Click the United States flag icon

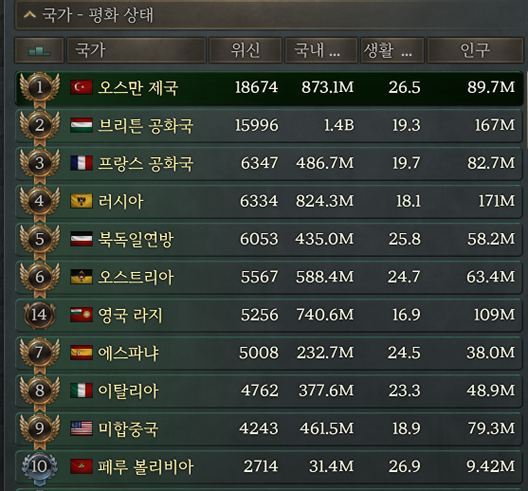[x=82, y=428]
